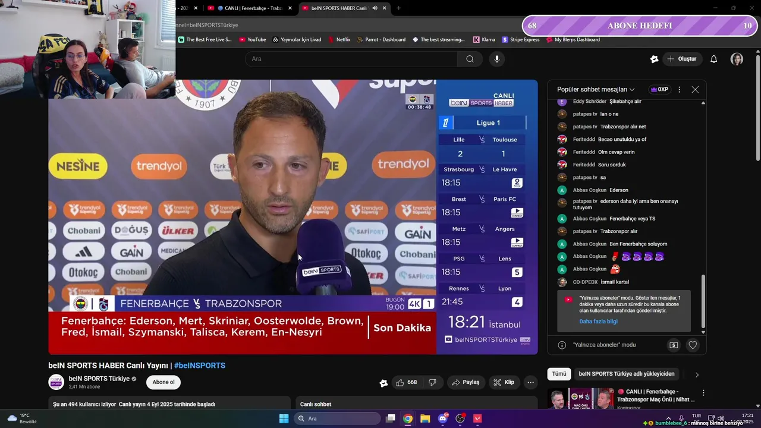Dislike the beIN SPORTS HABER video

pyautogui.click(x=433, y=382)
